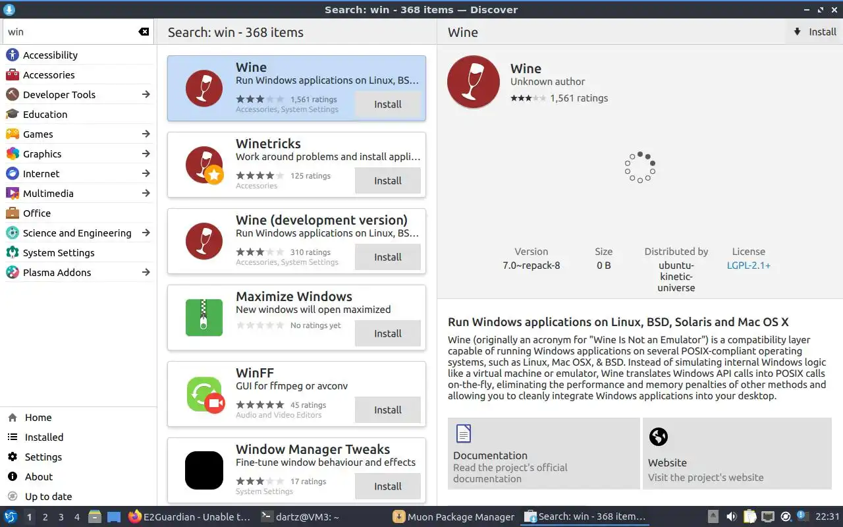
Task: Click the large Wine logo in details pane
Action: point(474,82)
